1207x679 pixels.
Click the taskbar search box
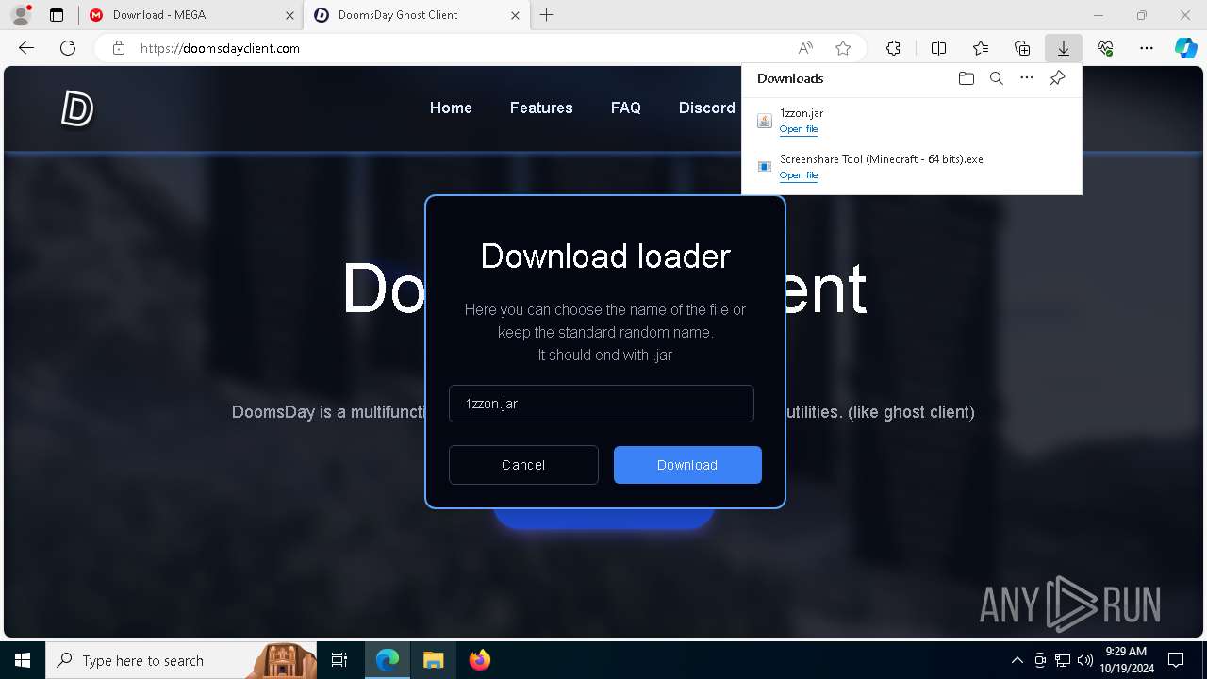[182, 660]
